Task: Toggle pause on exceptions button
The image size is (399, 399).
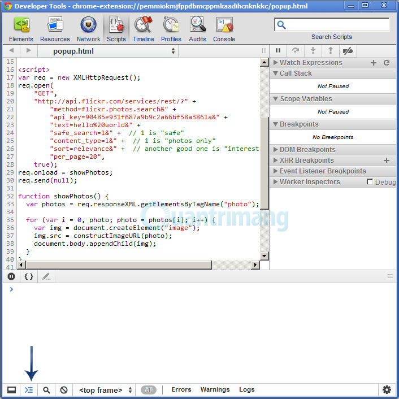Action: (11, 276)
